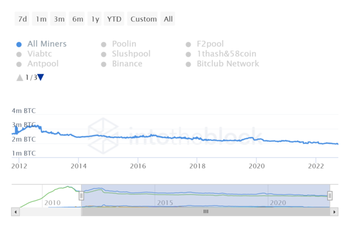Go to previous legend page arrow
Screen dimensions: 350x233
20,77
